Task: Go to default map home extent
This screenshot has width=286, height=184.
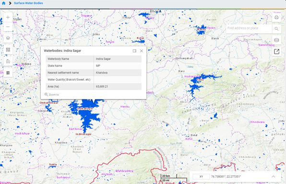Action: pyautogui.click(x=8, y=61)
